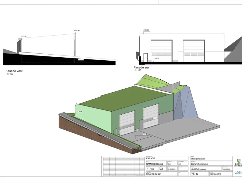This screenshot has width=242, height=181.
Task: Click the teal 'white' architects logo
Action: (x=238, y=173)
